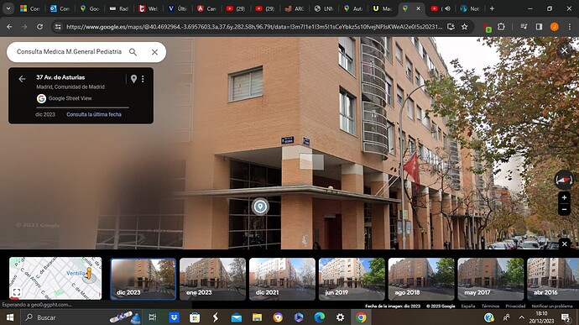
Task: Open Microsoft Store from the taskbar
Action: tap(195, 317)
